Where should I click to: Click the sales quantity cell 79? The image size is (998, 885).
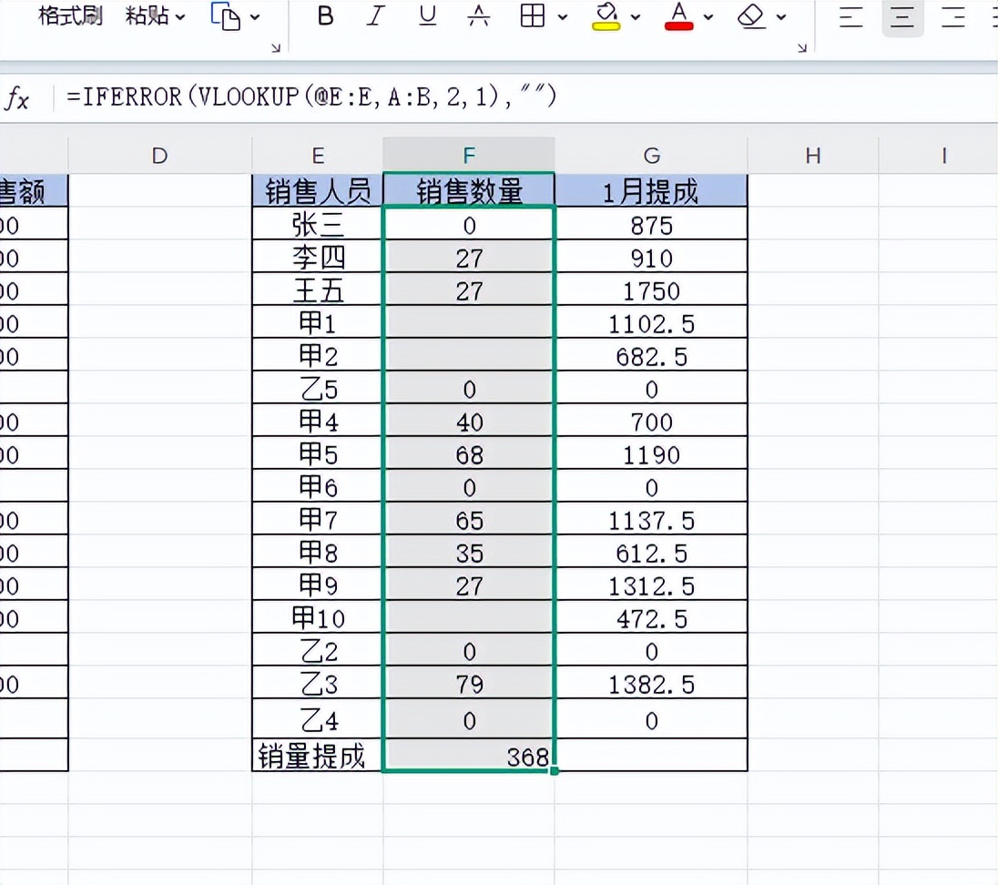(469, 683)
